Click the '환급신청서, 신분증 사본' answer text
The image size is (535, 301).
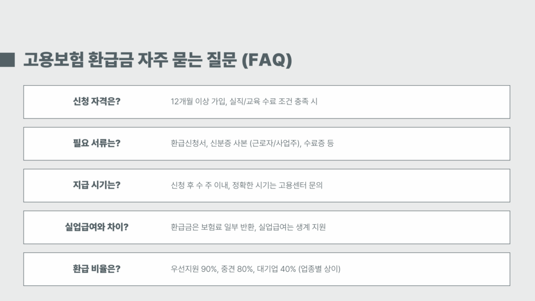pyautogui.click(x=209, y=143)
